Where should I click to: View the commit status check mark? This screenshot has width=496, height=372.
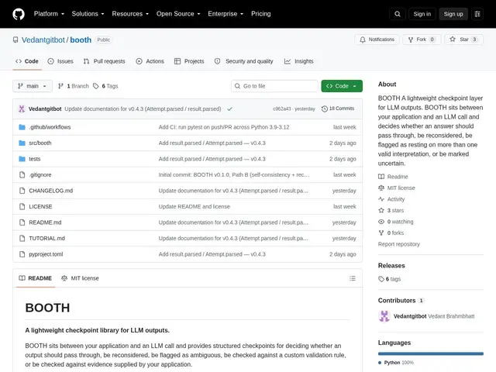[x=229, y=108]
